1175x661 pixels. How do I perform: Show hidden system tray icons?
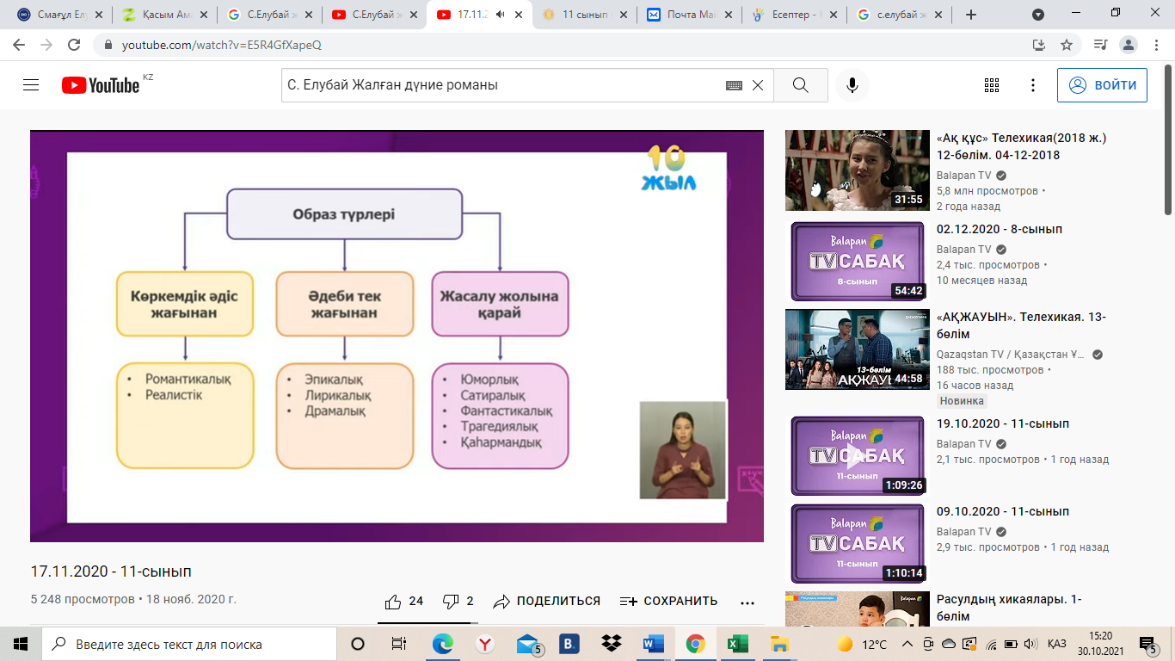point(907,644)
